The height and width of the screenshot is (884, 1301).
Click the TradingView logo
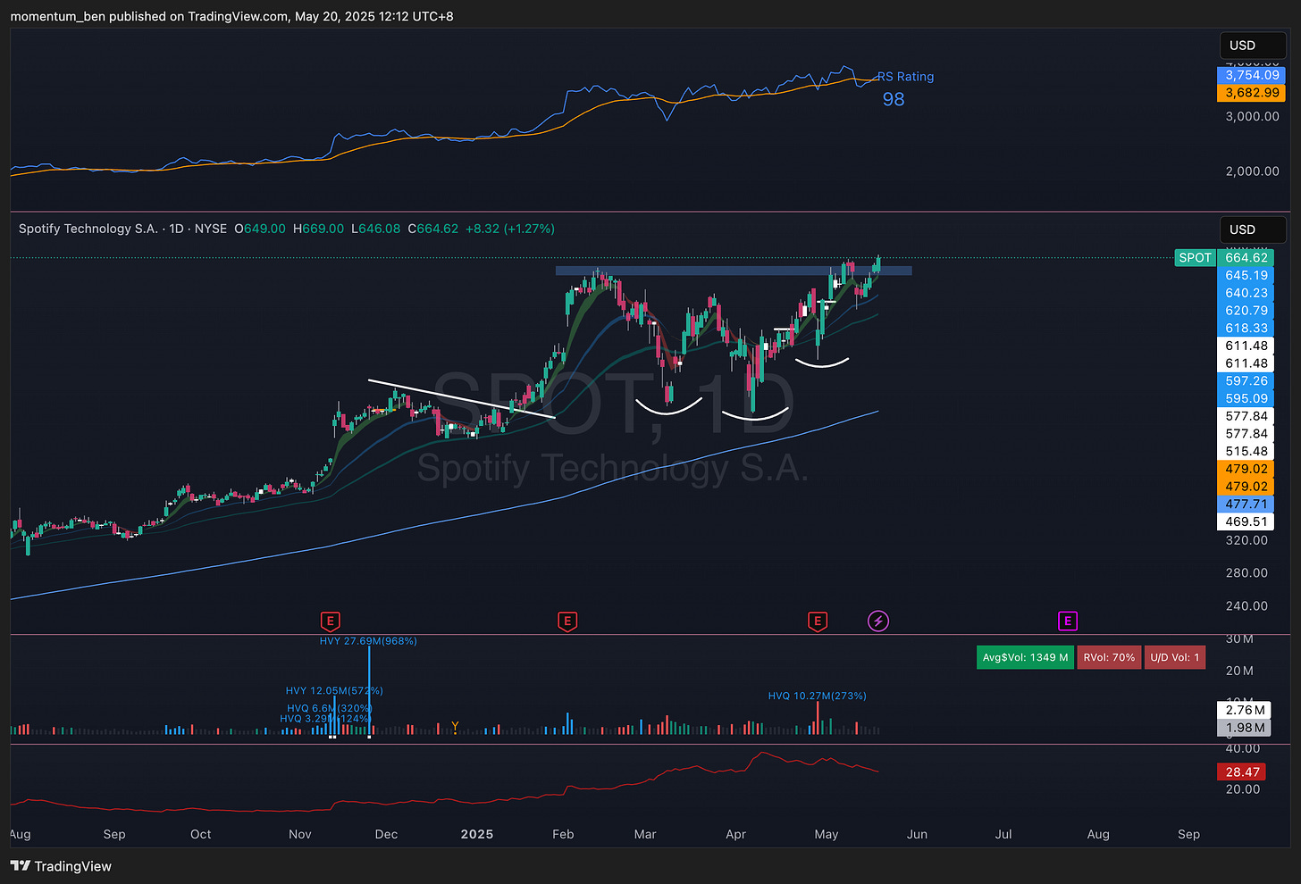pos(61,866)
